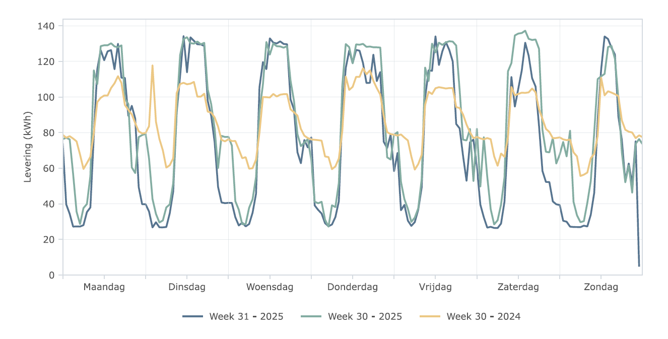
Task: Click the yellow legend line swatch
Action: click(430, 317)
